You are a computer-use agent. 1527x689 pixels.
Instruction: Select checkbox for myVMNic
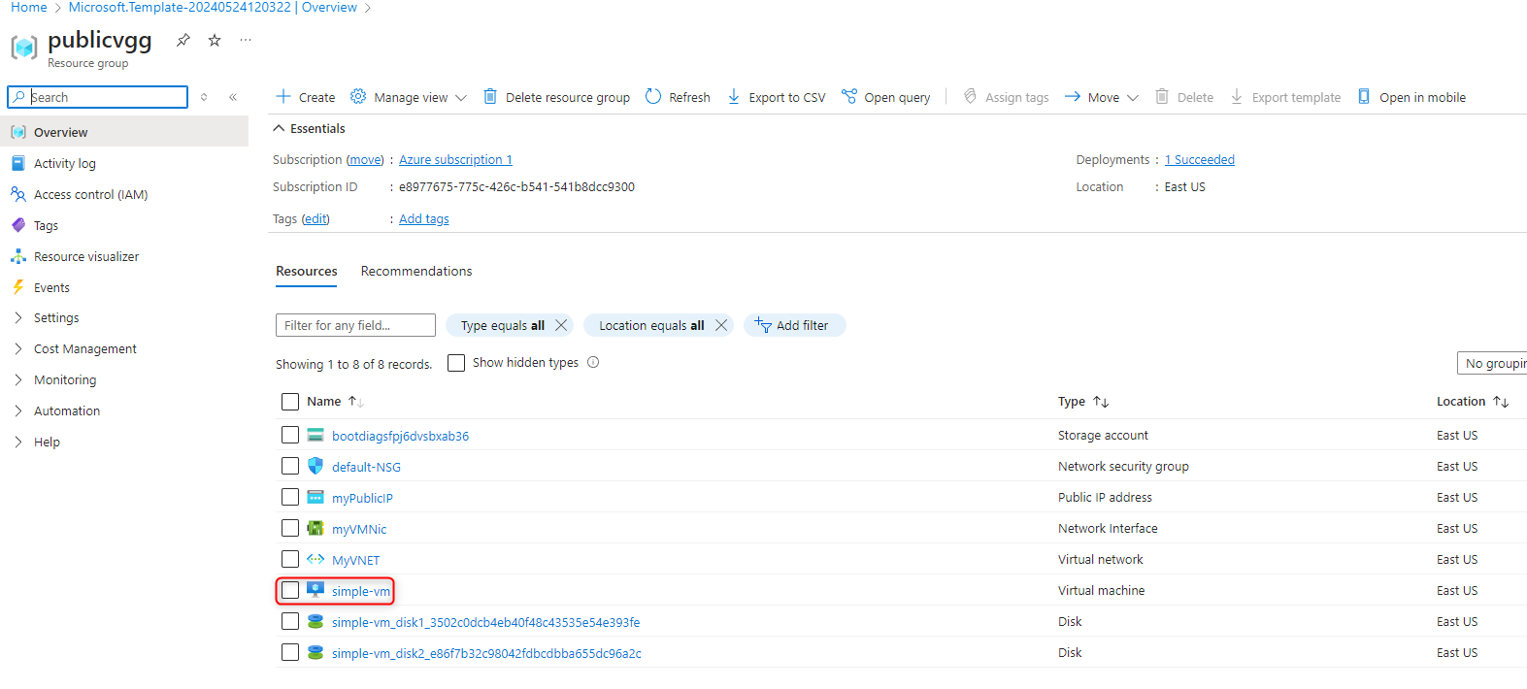point(290,528)
